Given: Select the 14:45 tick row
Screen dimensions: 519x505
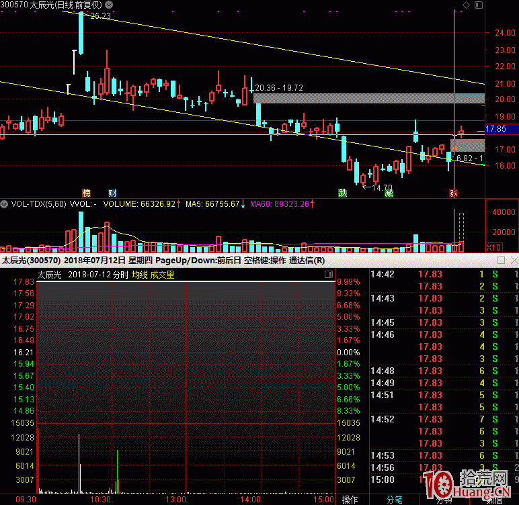Looking at the screenshot, I should pos(444,322).
